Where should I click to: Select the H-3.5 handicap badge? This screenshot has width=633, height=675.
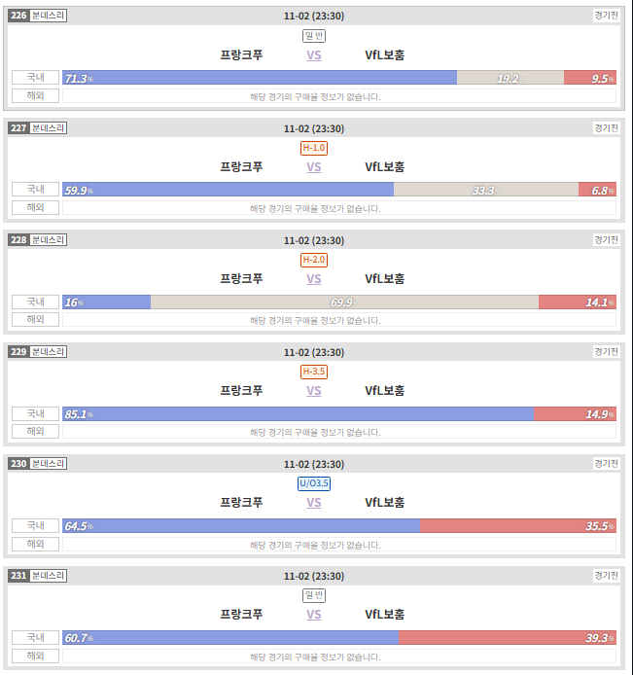click(314, 372)
